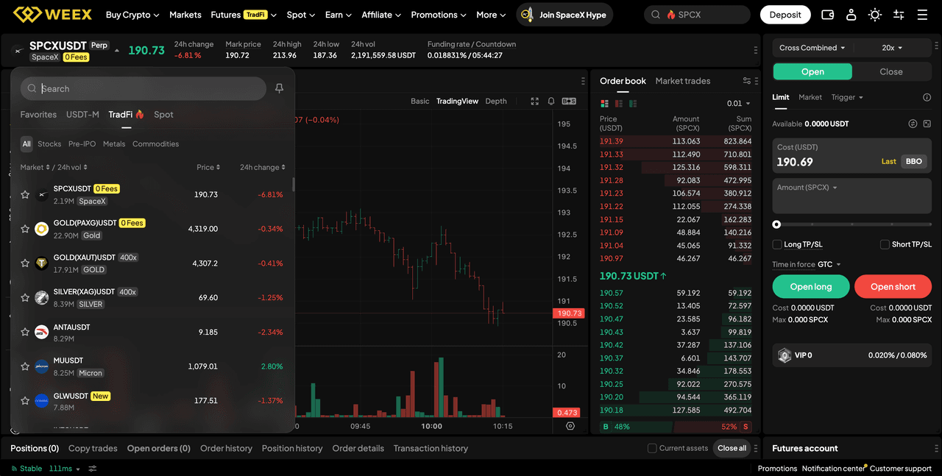This screenshot has width=942, height=476.
Task: Pin the market list with pushpin icon
Action: (279, 88)
